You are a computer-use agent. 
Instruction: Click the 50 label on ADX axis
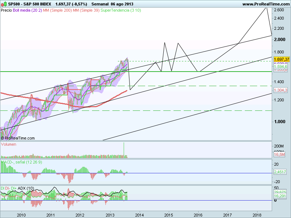pos(276,188)
